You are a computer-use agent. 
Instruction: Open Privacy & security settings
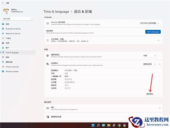(x=18, y=67)
